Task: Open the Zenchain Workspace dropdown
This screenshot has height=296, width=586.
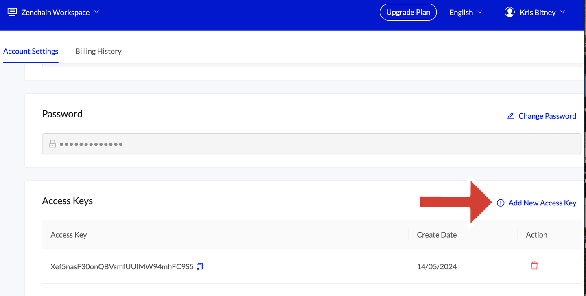Action: click(96, 12)
